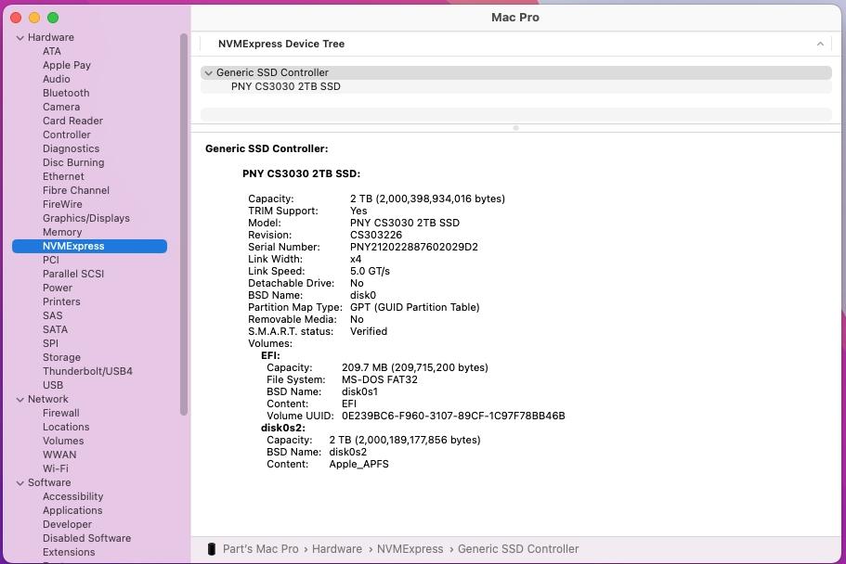The width and height of the screenshot is (846, 564).
Task: Open the Graphics/Displays section
Action: click(x=87, y=218)
